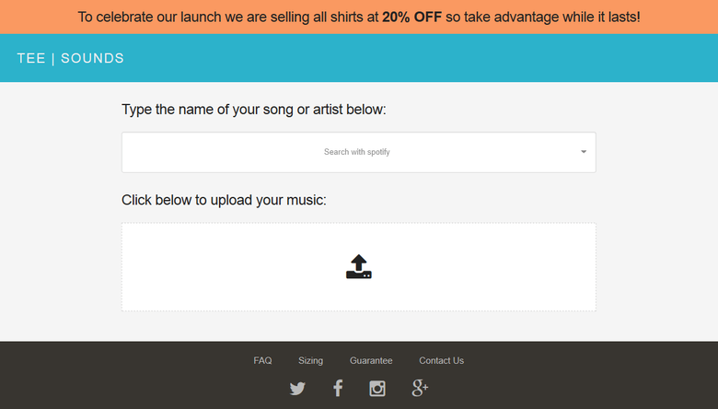
Task: Click the TEE | SOUNDS logo
Action: click(x=71, y=58)
